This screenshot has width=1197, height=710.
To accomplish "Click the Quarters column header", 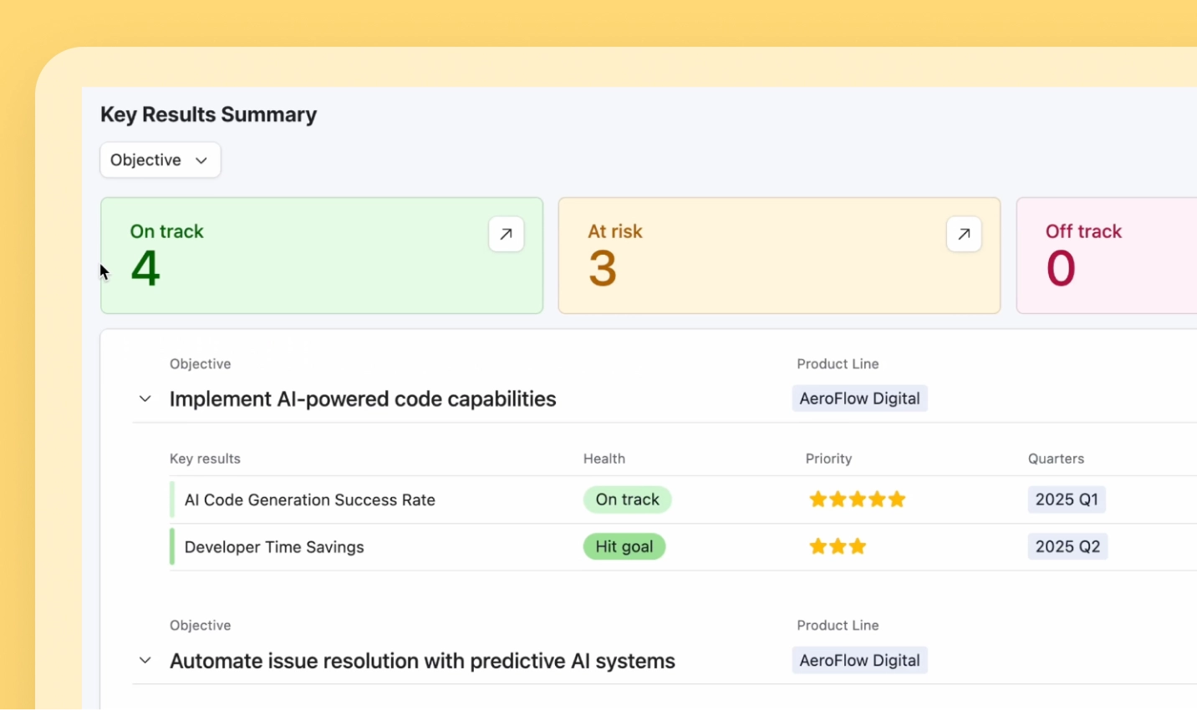I will tap(1056, 459).
